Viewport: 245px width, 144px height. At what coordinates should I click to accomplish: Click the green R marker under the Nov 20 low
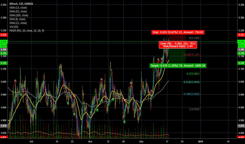124,122
